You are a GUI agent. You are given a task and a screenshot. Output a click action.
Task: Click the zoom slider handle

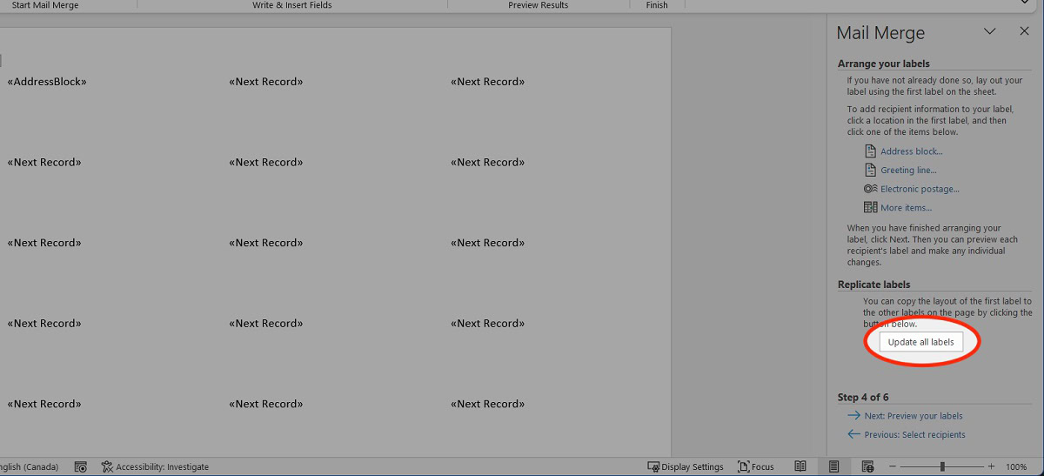(x=942, y=466)
